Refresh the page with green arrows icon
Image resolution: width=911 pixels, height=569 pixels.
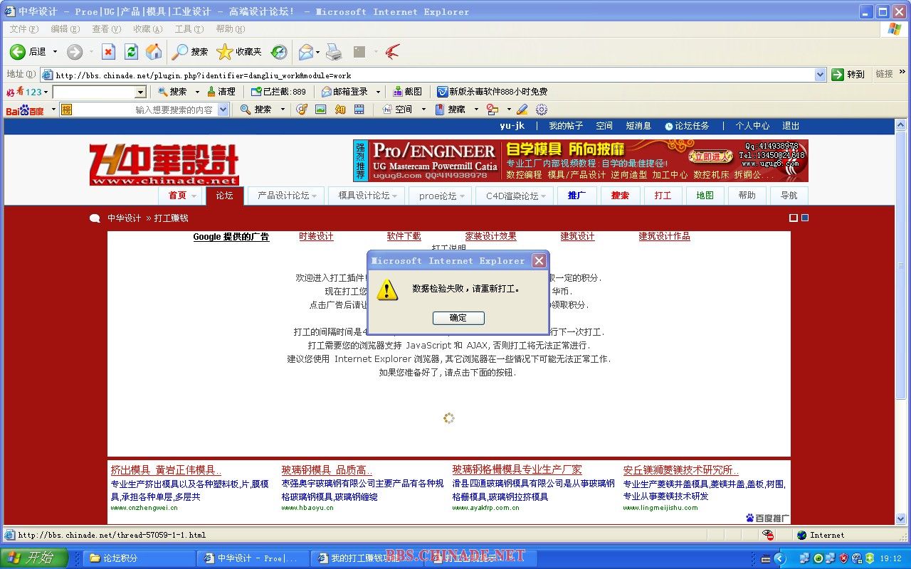[131, 51]
